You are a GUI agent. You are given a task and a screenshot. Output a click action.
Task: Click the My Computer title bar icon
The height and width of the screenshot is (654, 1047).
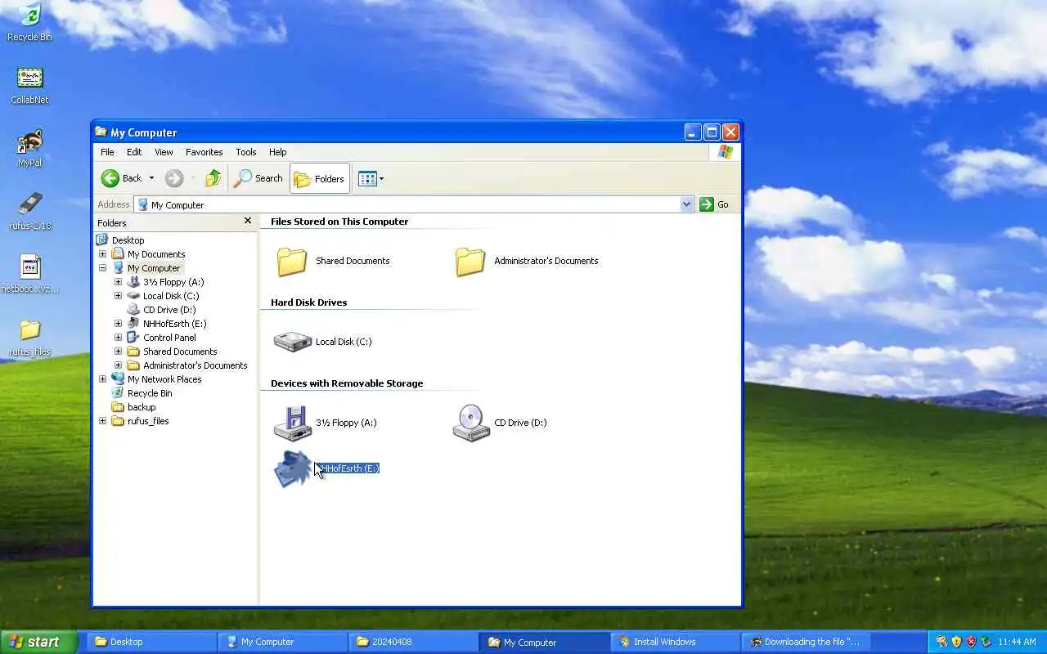point(101,132)
